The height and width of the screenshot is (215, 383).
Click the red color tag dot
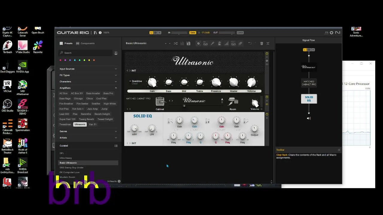60,60
